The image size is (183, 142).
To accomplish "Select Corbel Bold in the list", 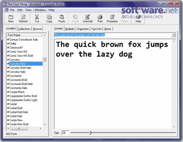I will tap(16, 108).
